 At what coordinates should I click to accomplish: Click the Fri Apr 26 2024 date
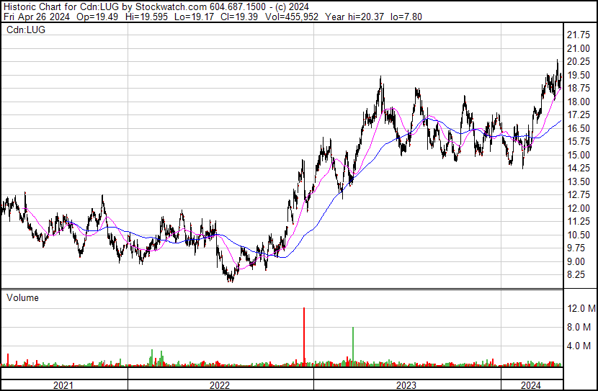[x=37, y=17]
